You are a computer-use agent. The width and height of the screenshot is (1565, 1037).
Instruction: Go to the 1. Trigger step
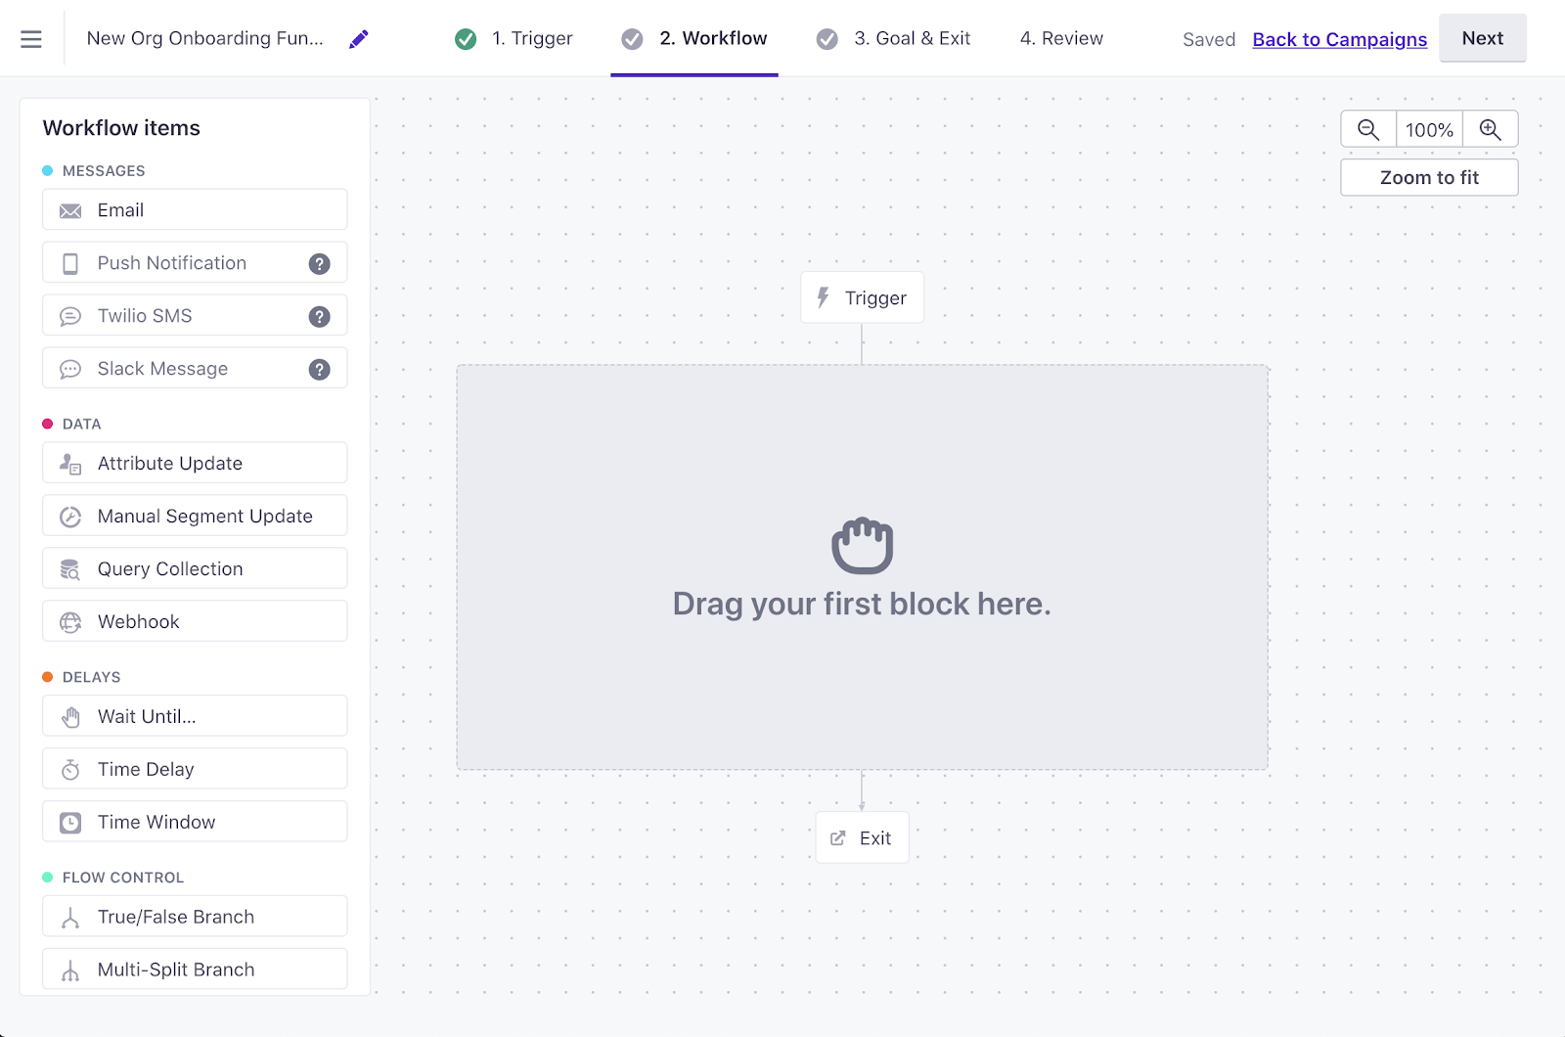[532, 39]
